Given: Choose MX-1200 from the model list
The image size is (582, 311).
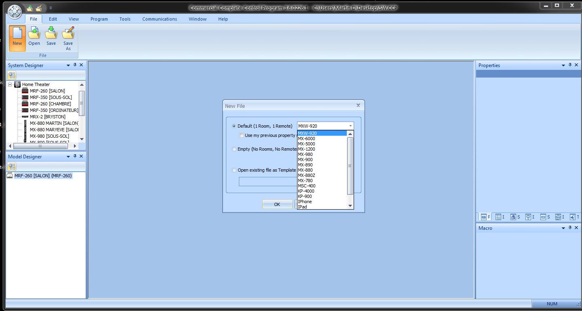Looking at the screenshot, I should (x=322, y=149).
